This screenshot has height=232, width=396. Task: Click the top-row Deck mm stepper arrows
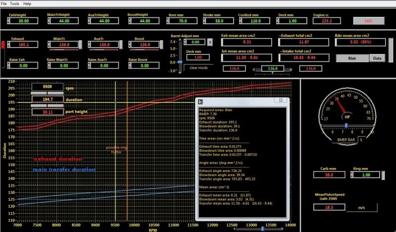278,21
